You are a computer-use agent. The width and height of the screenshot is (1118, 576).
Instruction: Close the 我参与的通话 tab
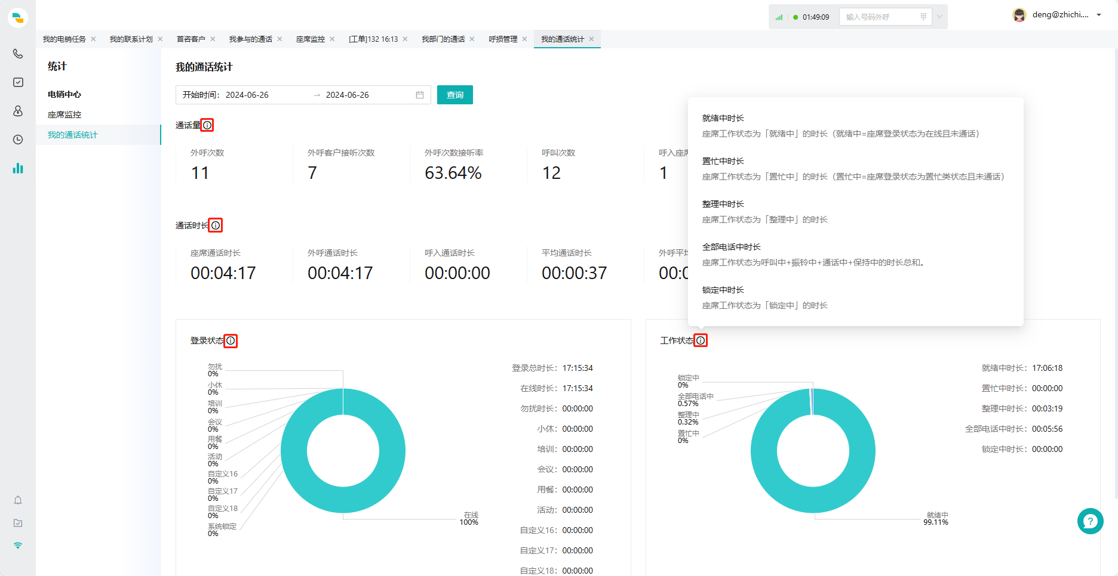click(x=279, y=39)
